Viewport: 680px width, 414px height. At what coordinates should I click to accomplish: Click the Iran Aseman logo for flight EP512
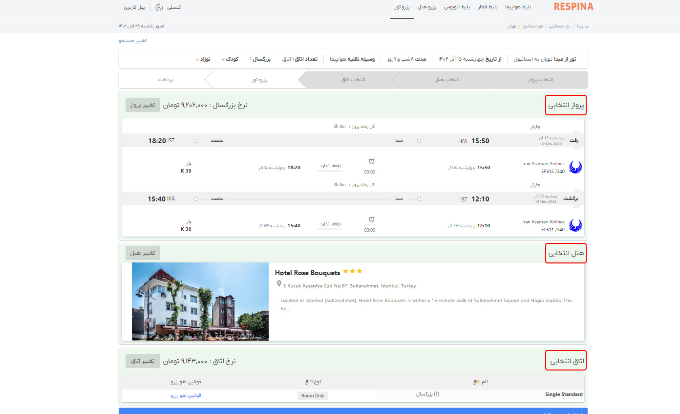click(x=575, y=168)
